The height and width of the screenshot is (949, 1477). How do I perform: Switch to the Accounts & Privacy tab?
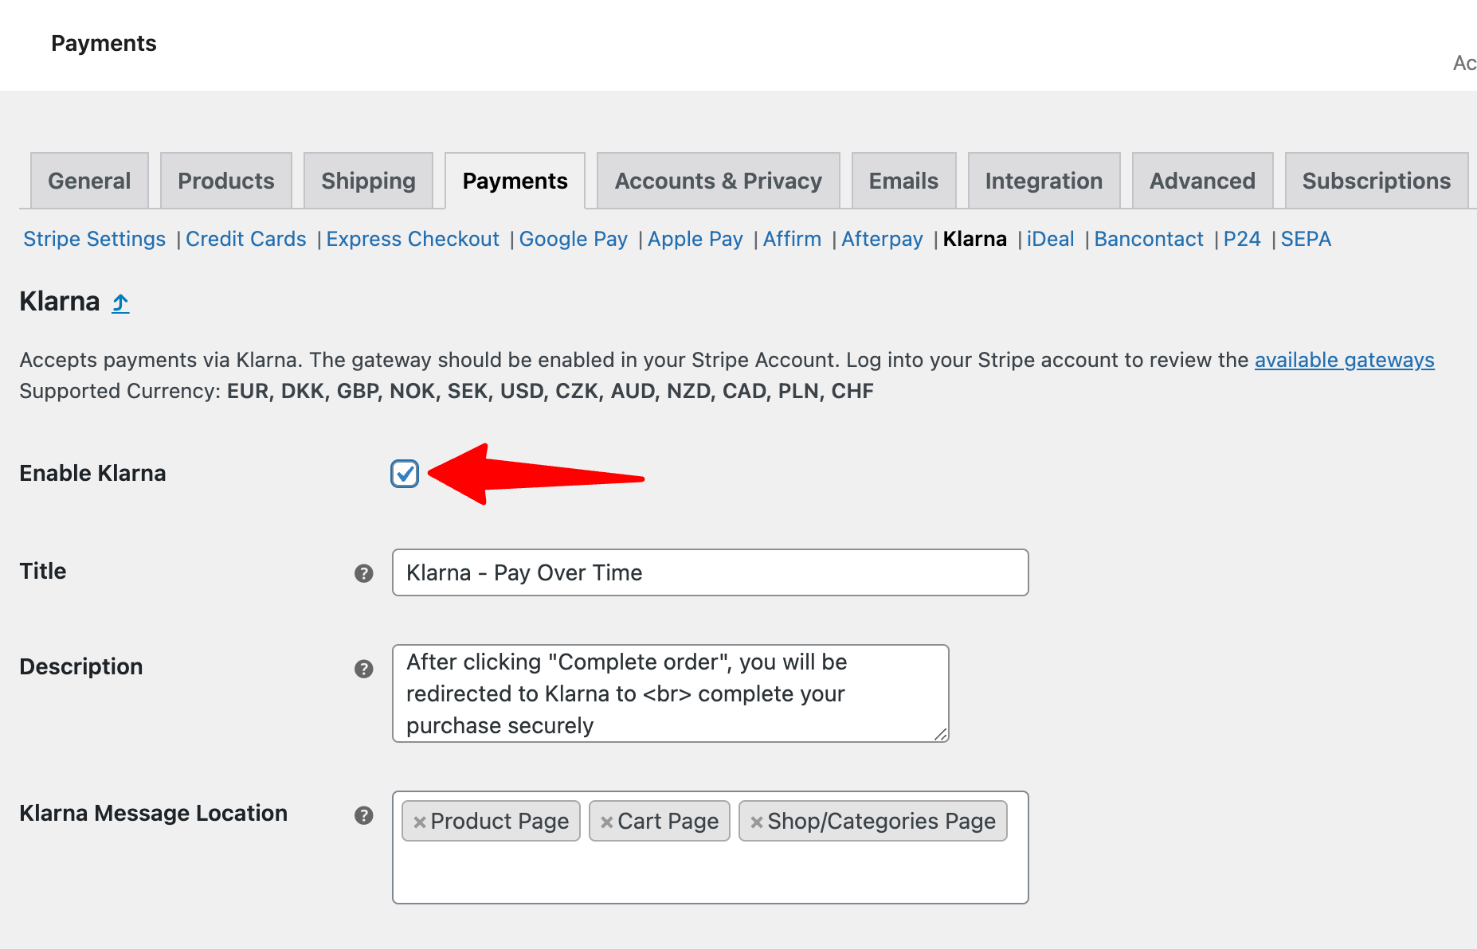pyautogui.click(x=717, y=181)
